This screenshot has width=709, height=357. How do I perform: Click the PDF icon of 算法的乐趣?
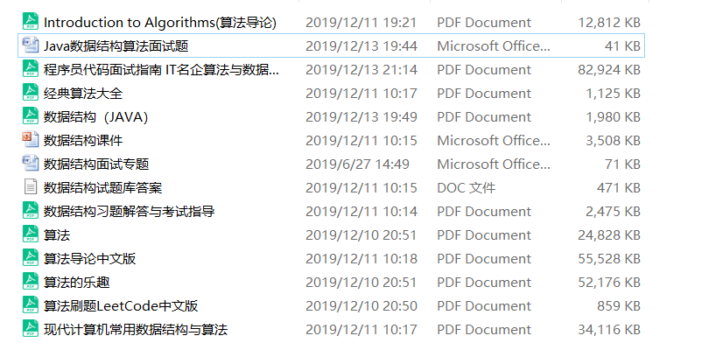click(31, 282)
